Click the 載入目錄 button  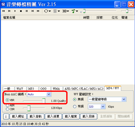[x=89, y=116]
